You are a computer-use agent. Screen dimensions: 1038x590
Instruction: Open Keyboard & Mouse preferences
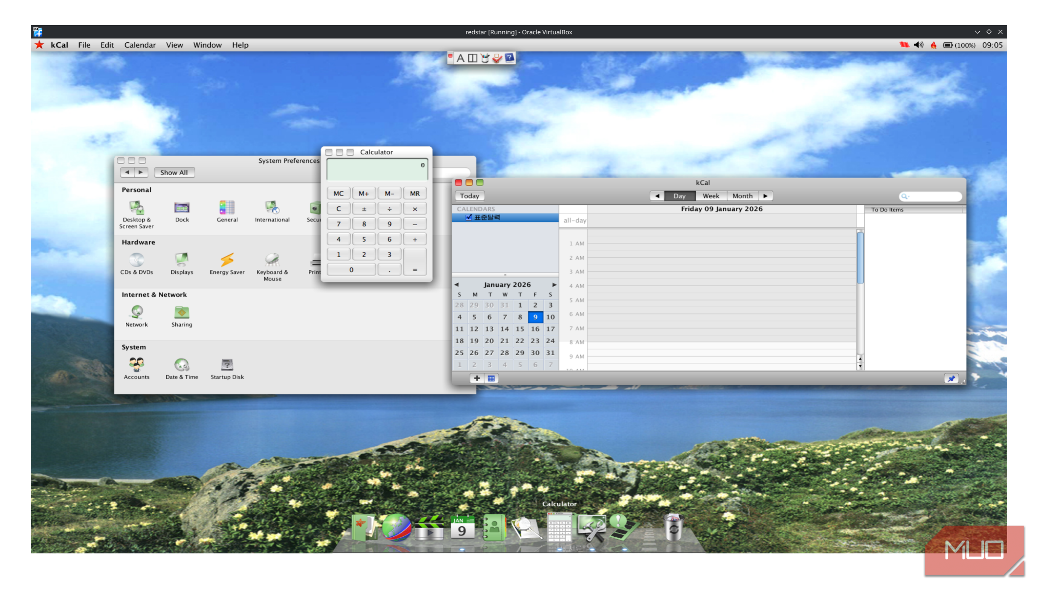[x=272, y=267]
